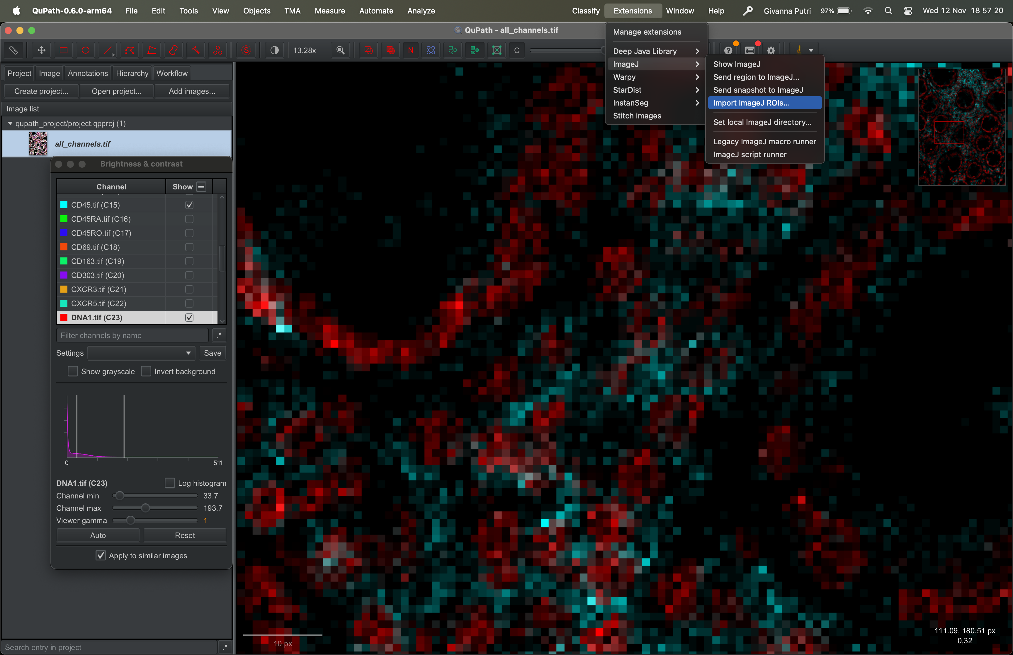Open Brightness and contrast toolbar icon

pyautogui.click(x=275, y=50)
